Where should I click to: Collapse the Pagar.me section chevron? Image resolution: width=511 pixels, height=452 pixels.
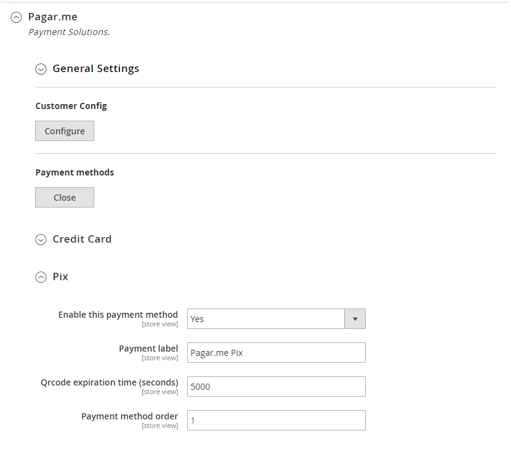coord(16,17)
